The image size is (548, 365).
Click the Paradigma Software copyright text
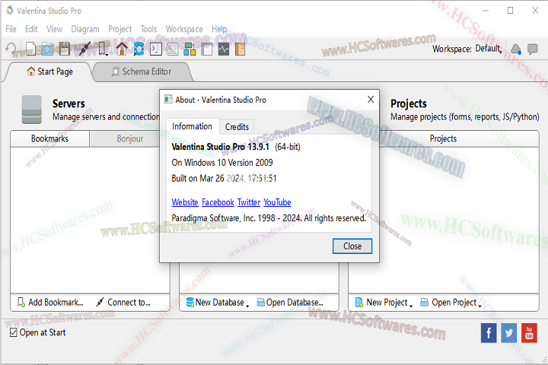[x=269, y=218]
